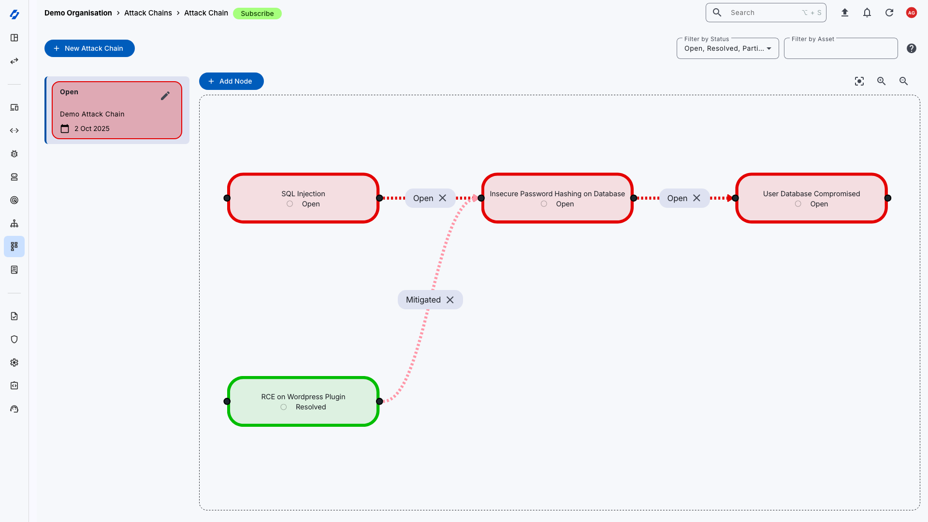Select the radio circle on User Database Compromised
The image size is (928, 522).
pos(798,204)
